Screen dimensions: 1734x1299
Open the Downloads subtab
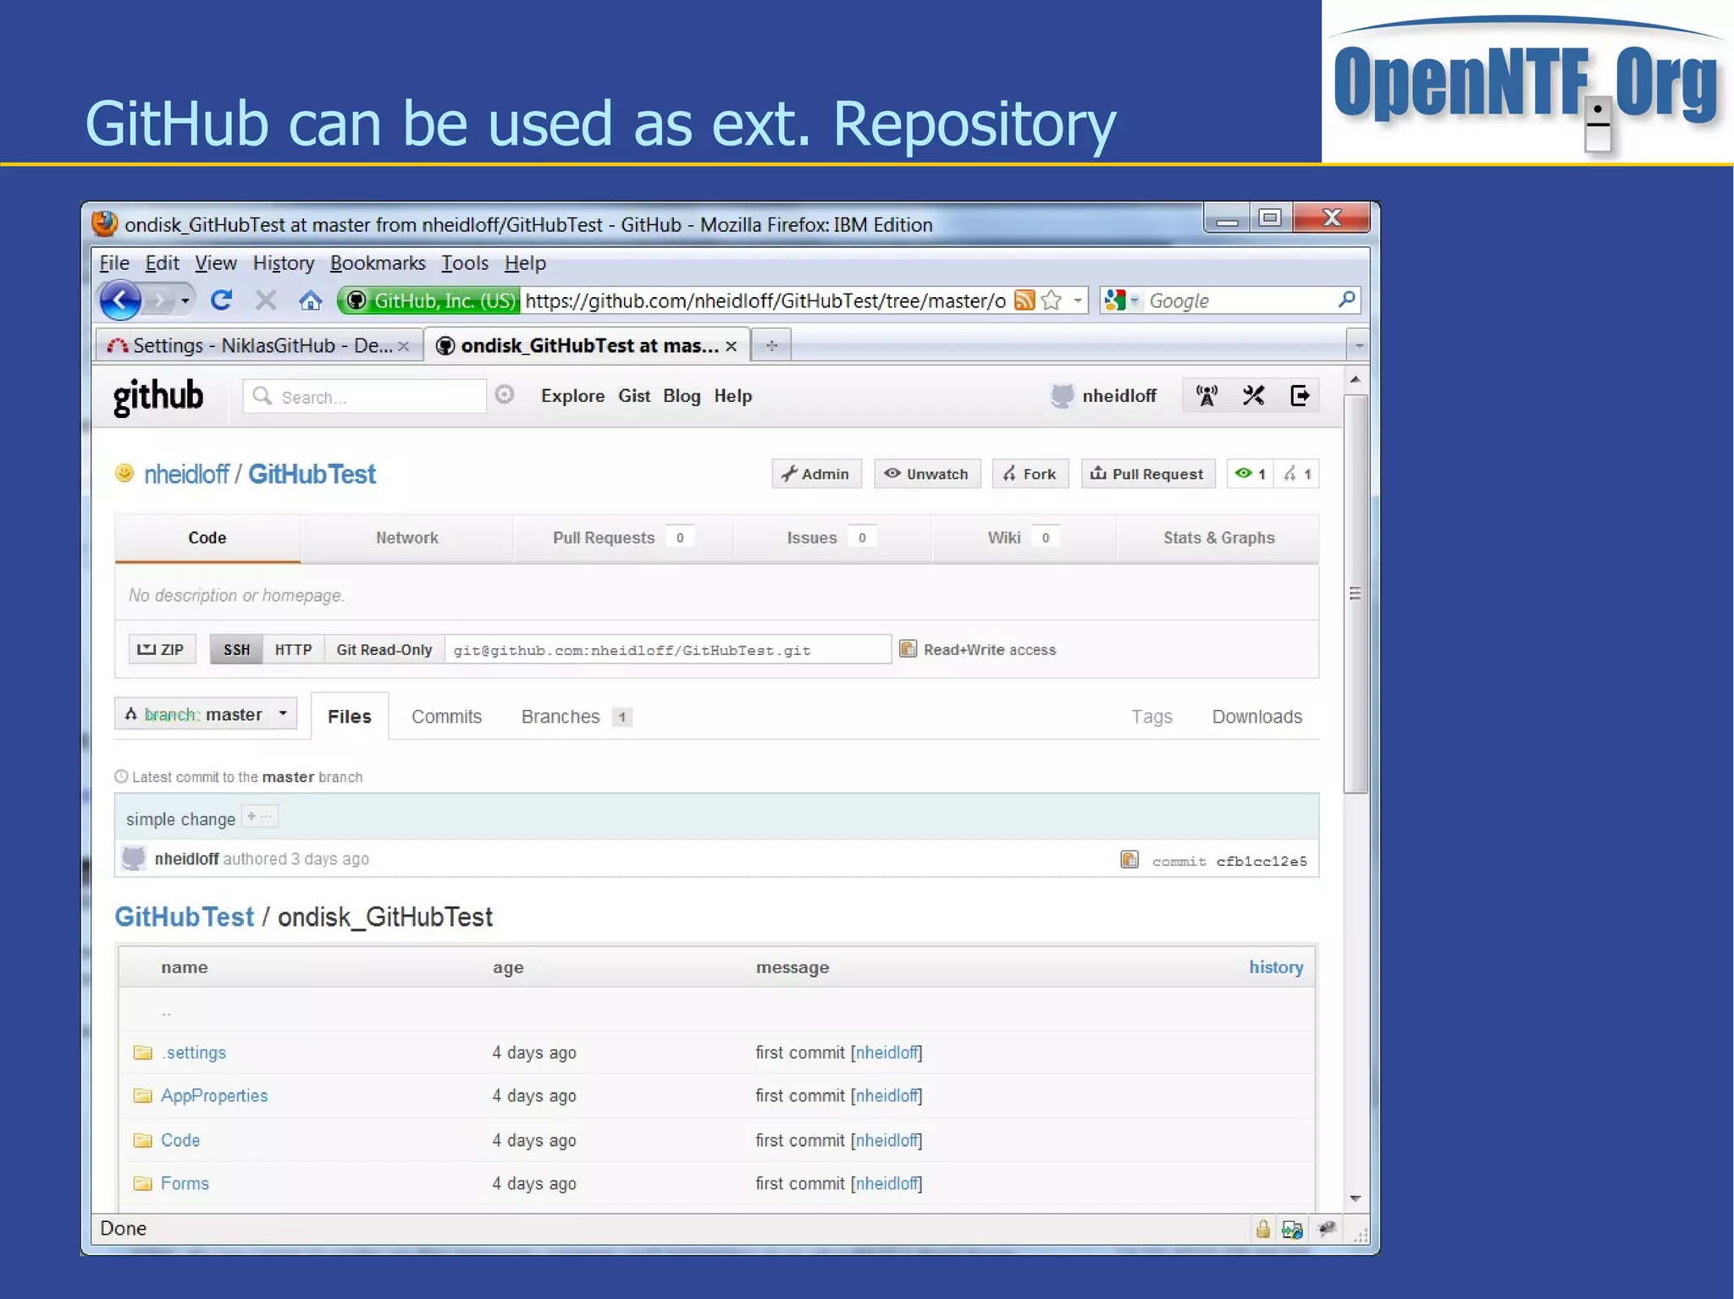pos(1257,717)
